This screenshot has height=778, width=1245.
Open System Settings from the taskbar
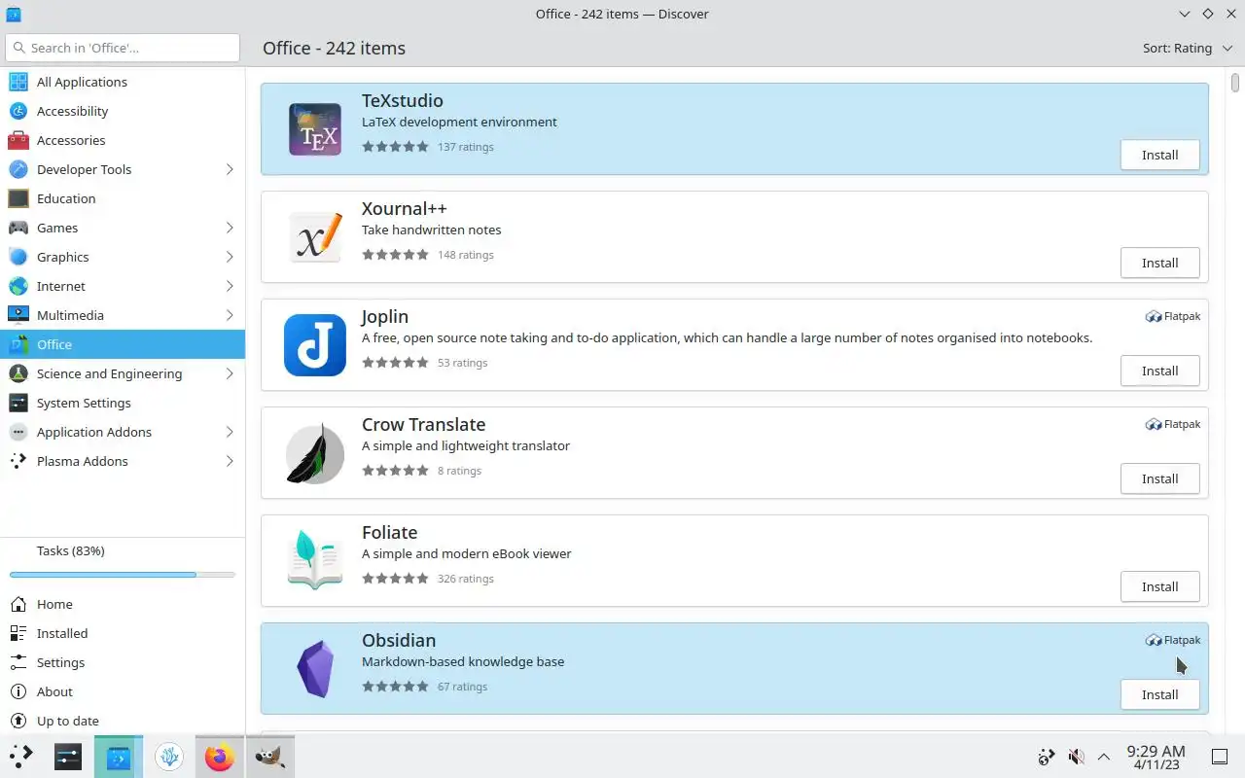68,757
